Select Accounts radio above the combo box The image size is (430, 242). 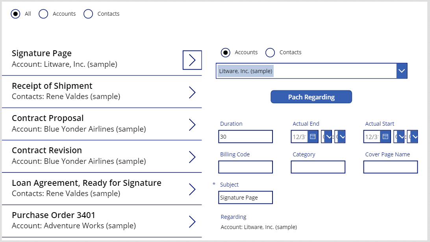pyautogui.click(x=225, y=53)
